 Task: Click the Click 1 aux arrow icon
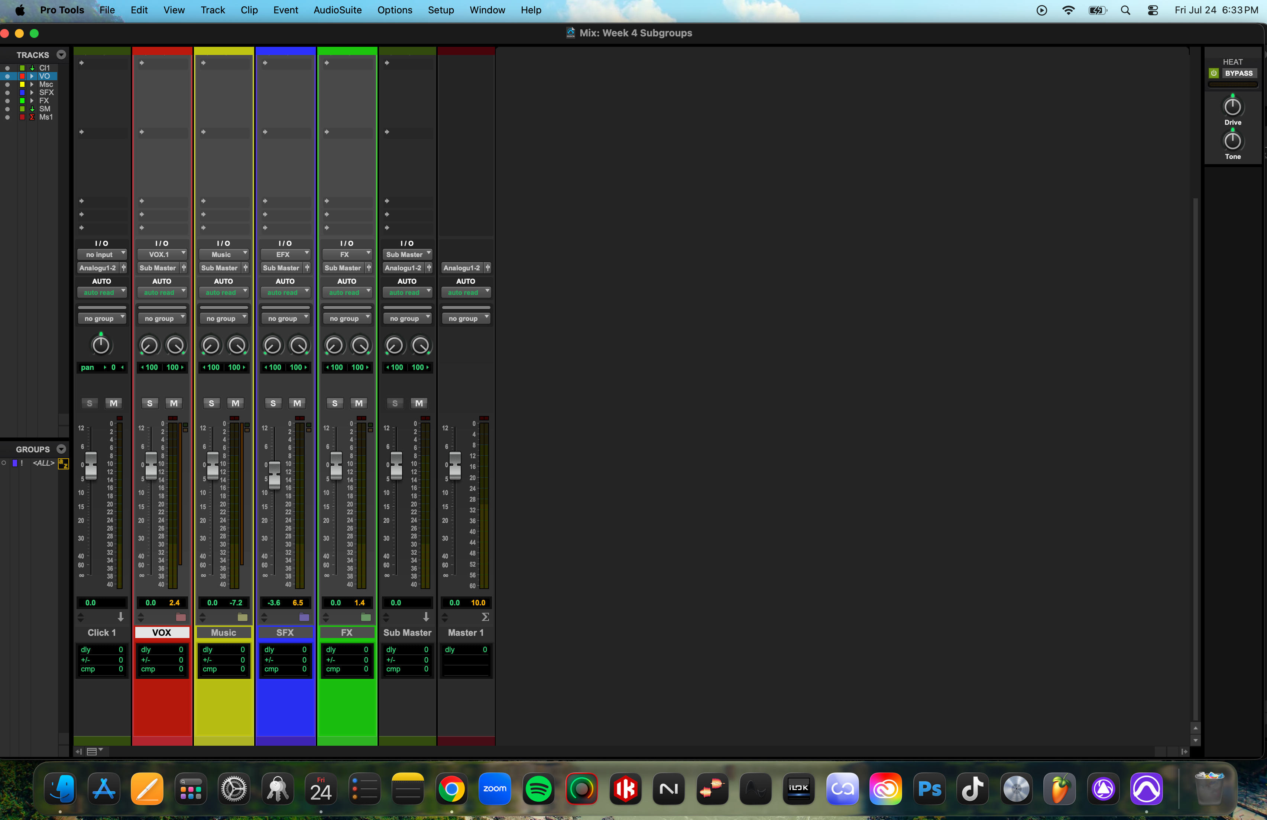tap(121, 617)
